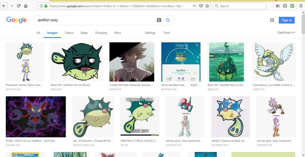Click the Google logo

coord(17,20)
